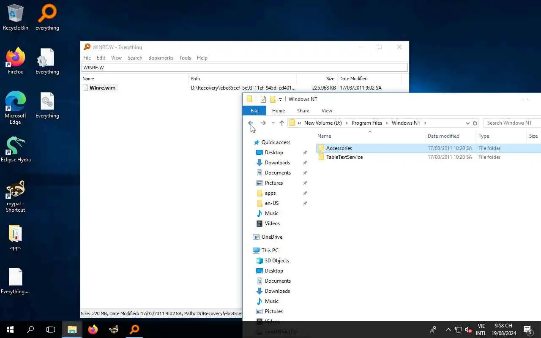Open the action center notifications icon

coord(527,330)
